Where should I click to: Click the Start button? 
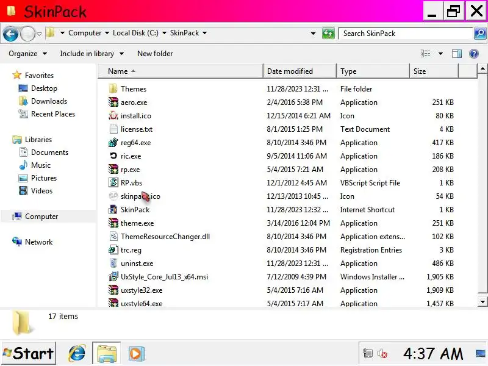(29, 353)
